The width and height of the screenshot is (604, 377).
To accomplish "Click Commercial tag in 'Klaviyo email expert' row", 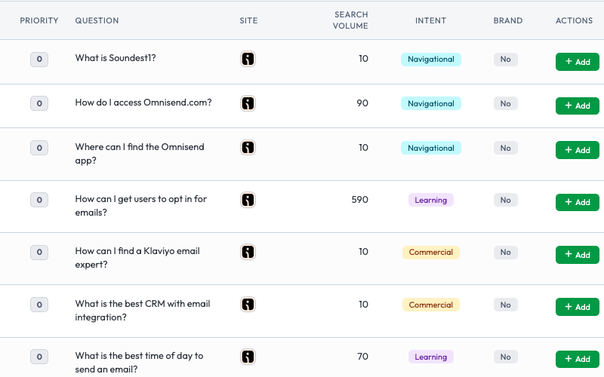I will tap(431, 253).
